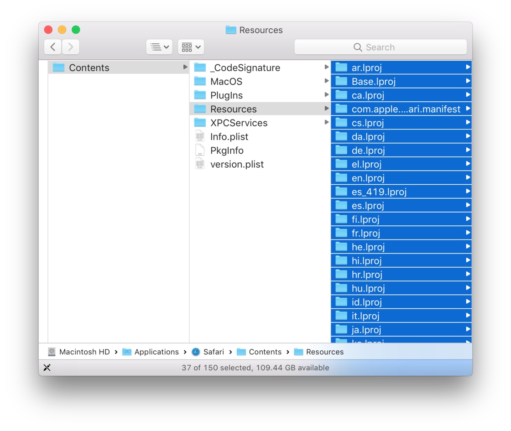This screenshot has height=431, width=511.
Task: Click the hi.lproj row text
Action: tap(366, 260)
